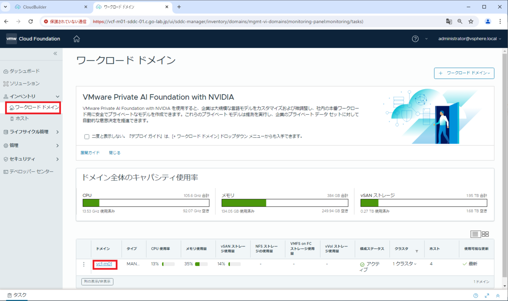This screenshot has width=508, height=301.
Task: Open the help menu dropdown chevron
Action: pyautogui.click(x=426, y=39)
